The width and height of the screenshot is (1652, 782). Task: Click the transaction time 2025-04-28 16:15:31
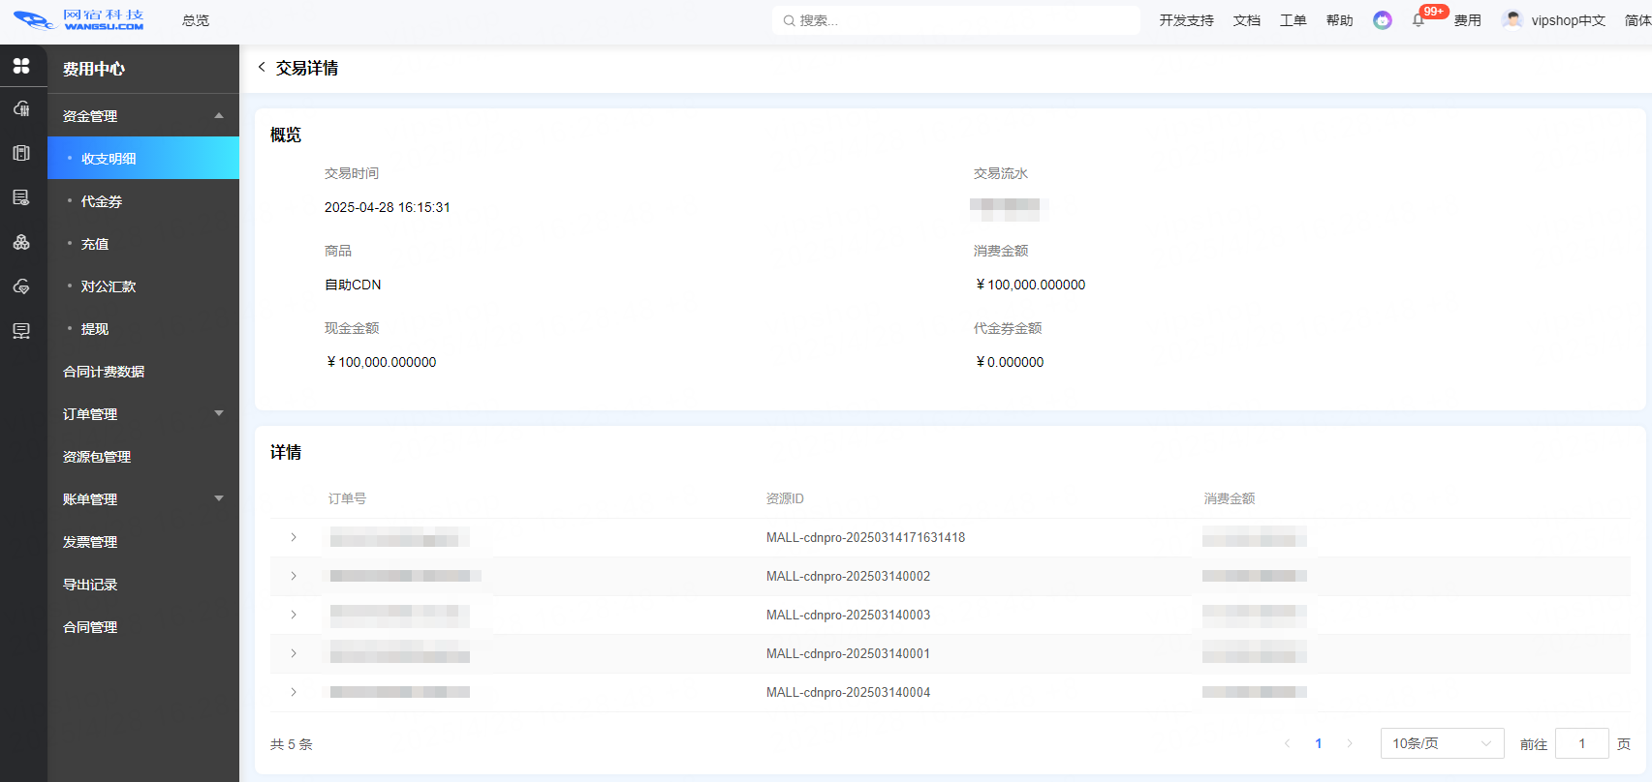[x=388, y=207]
